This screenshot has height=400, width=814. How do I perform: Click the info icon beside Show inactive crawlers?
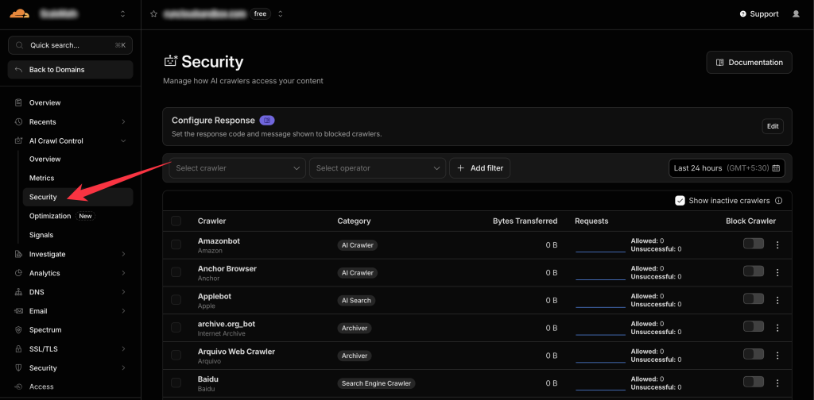tap(778, 201)
